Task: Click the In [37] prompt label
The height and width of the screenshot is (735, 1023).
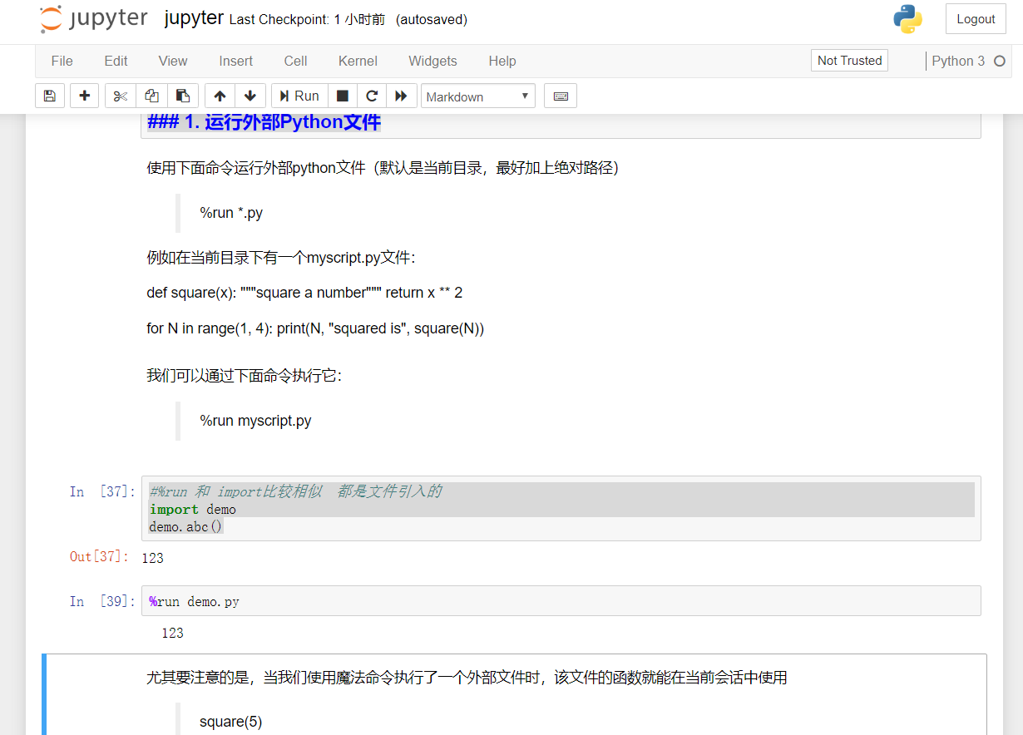Action: coord(102,491)
